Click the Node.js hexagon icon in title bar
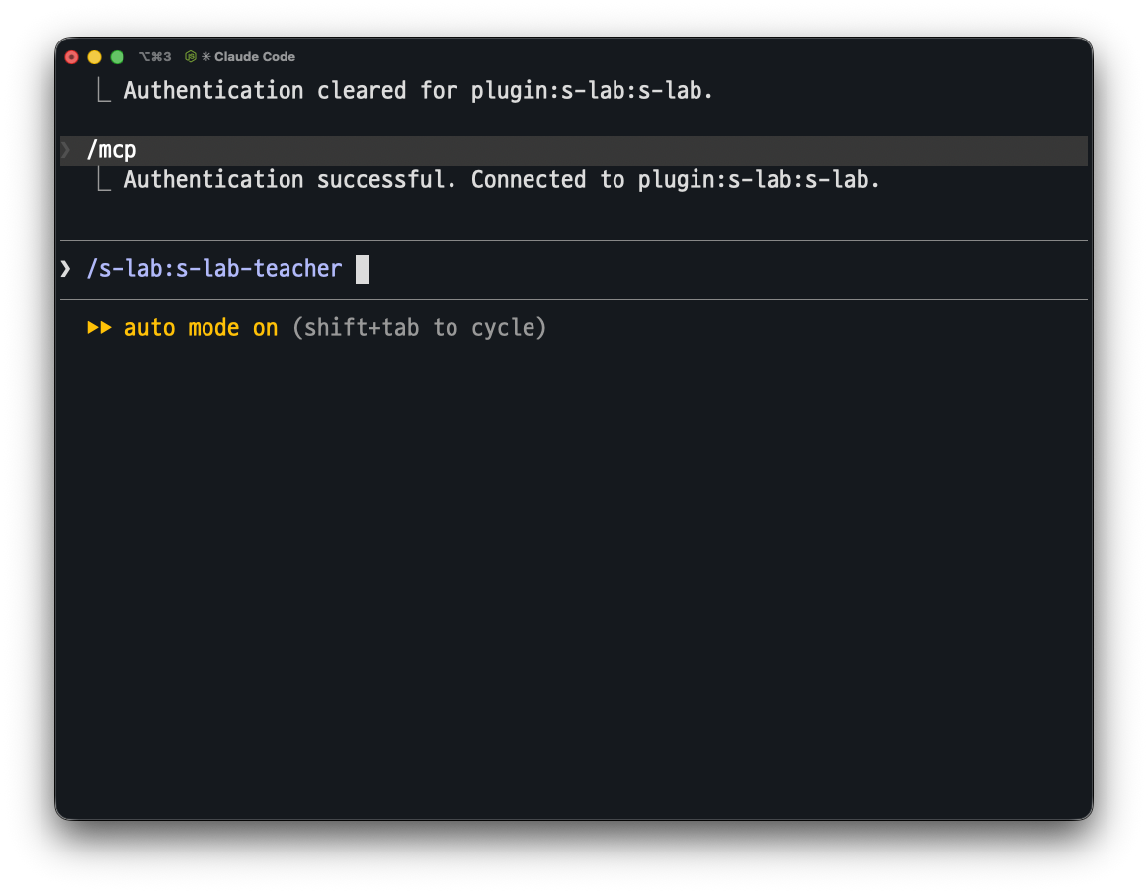 [191, 56]
